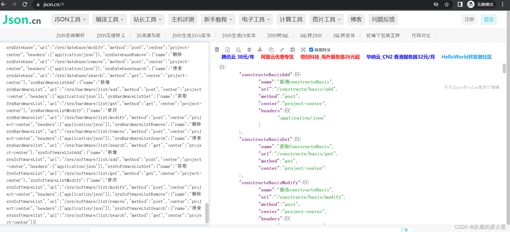The width and height of the screenshot is (510, 232).
Task: Open the 主机评测 menu item
Action: pyautogui.click(x=183, y=20)
